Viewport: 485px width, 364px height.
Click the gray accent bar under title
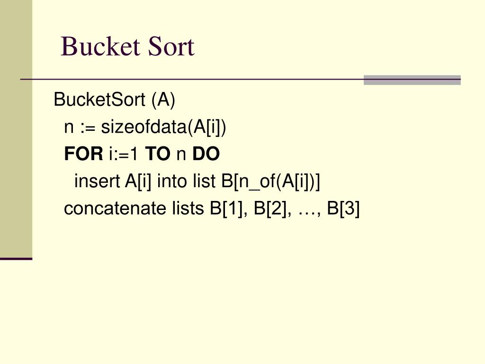[412, 80]
